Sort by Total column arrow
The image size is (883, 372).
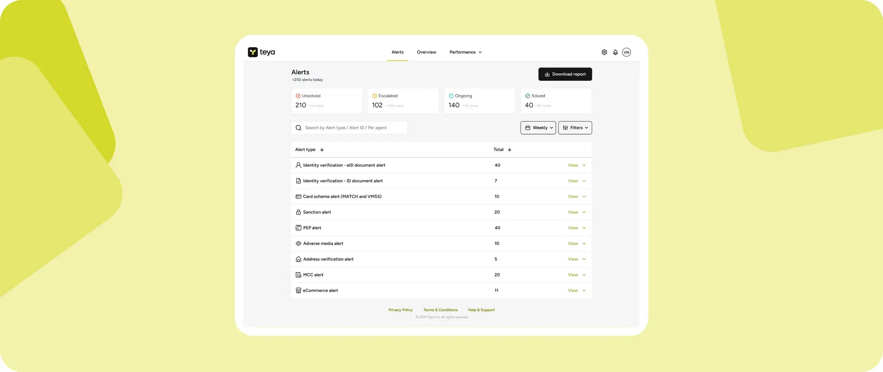coord(510,150)
